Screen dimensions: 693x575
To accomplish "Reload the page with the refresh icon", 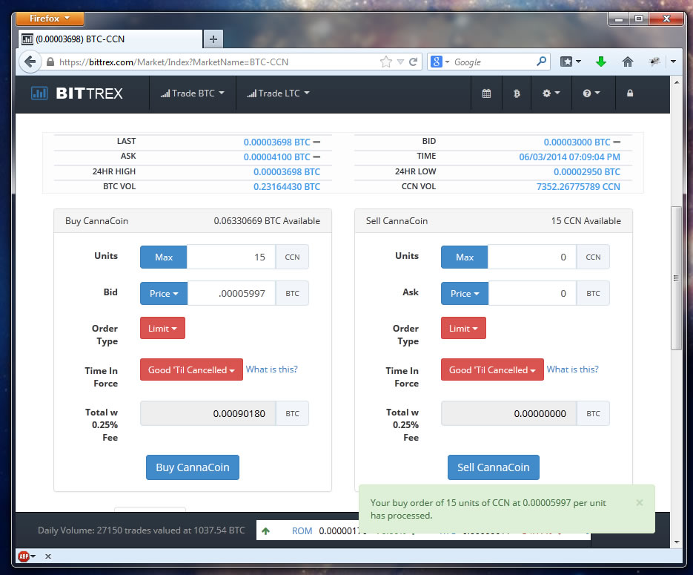I will click(x=413, y=62).
